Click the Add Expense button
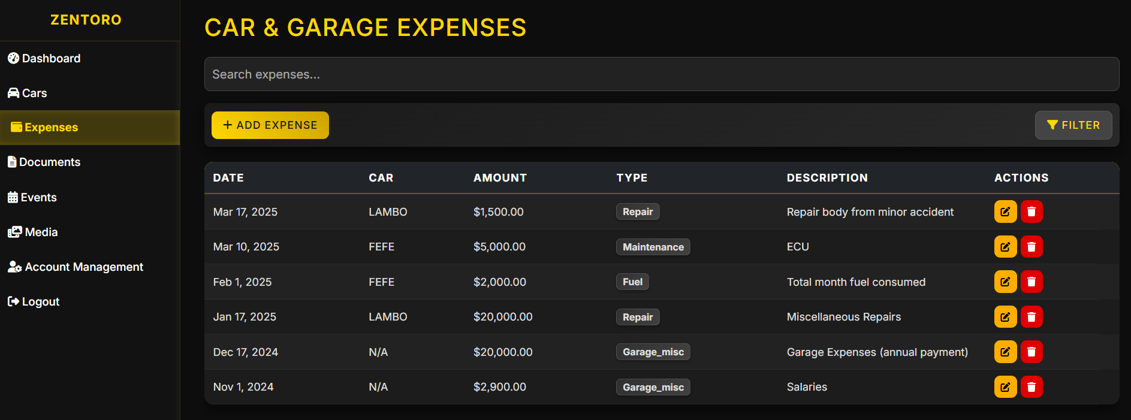1131x420 pixels. click(x=270, y=125)
